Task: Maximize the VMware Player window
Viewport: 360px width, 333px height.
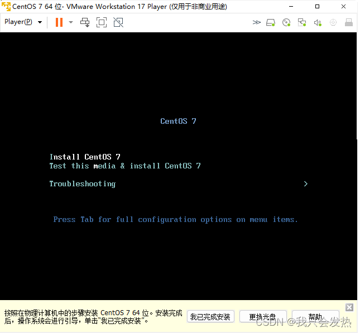Action: (317, 7)
